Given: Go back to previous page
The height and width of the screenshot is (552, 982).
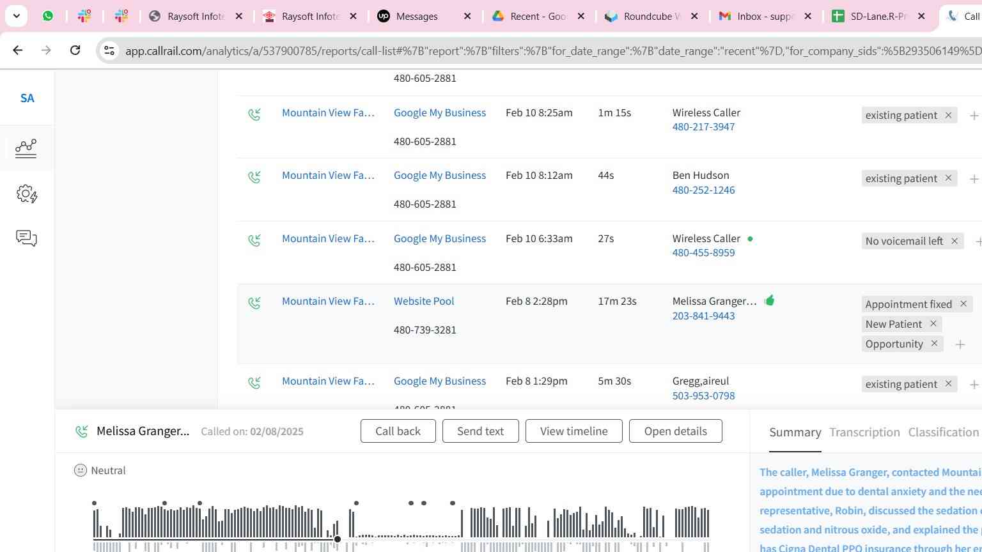Looking at the screenshot, I should click(x=18, y=50).
